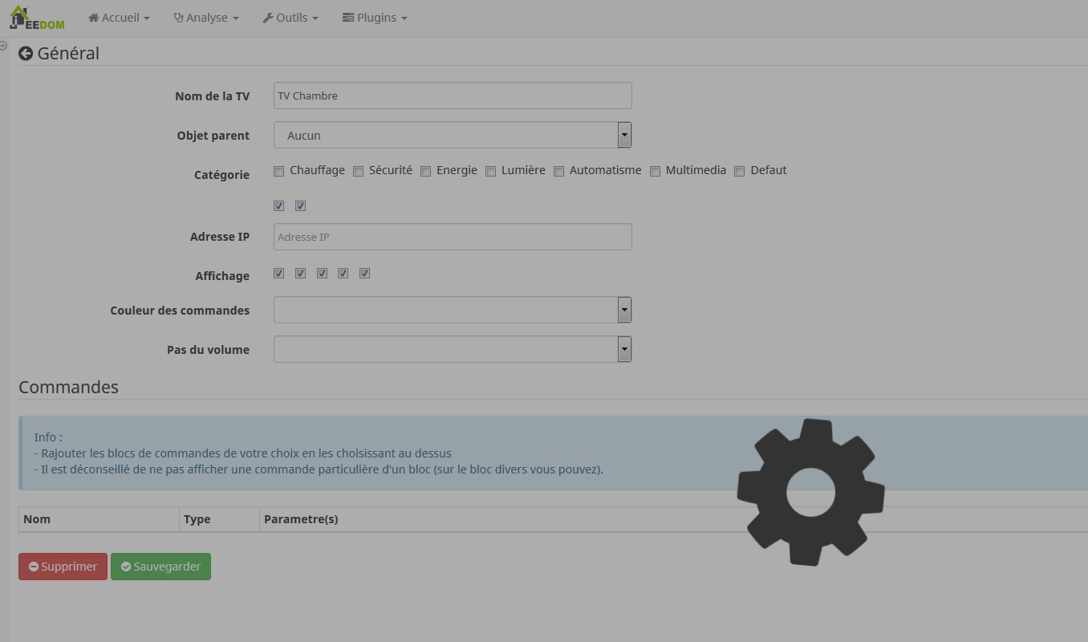The height and width of the screenshot is (642, 1088).
Task: Open the Analyse menu
Action: coord(206,18)
